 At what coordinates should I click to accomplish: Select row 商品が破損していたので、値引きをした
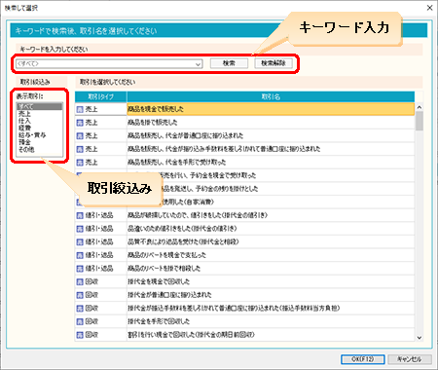[x=245, y=215]
